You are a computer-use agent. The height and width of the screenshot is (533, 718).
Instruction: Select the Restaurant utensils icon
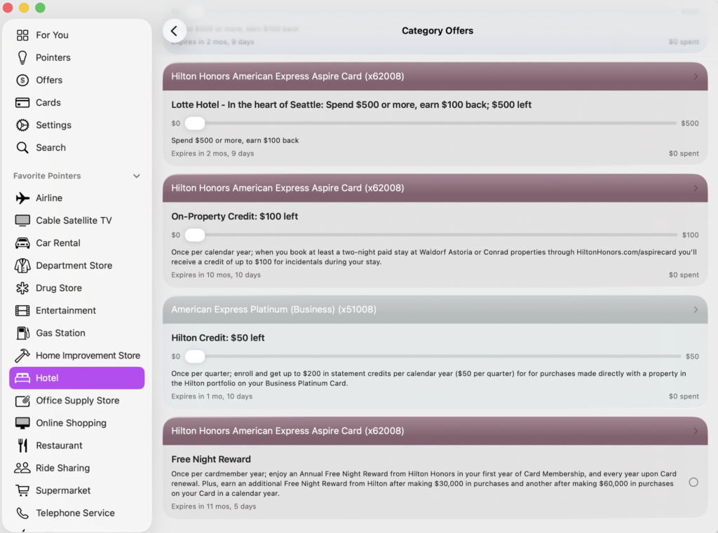click(x=22, y=445)
